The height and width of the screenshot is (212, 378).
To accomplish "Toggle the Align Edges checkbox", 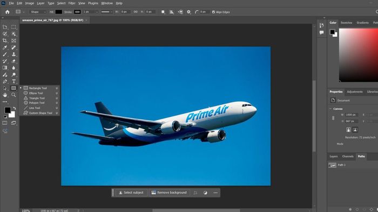I will [213, 12].
